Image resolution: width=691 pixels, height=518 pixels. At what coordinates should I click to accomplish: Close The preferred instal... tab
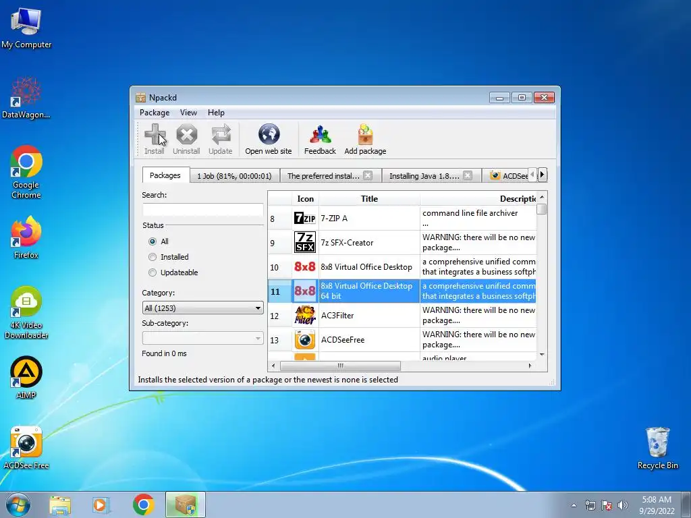click(x=368, y=176)
